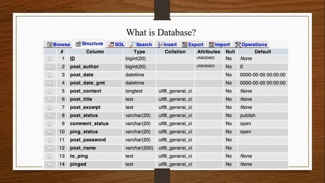Select the post_date row checkbox
The image size is (325, 183).
(50, 75)
